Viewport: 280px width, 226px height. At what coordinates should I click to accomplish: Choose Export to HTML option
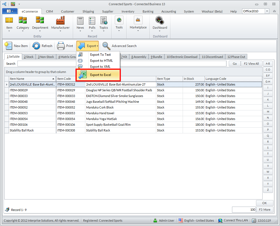(x=101, y=61)
